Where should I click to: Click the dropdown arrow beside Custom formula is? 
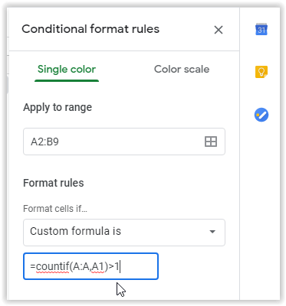212,232
